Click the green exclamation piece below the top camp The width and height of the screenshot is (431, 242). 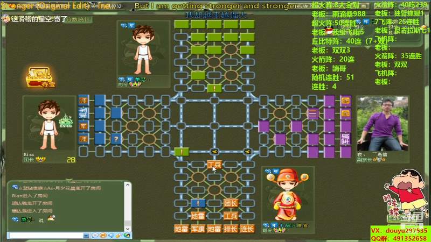click(x=214, y=88)
